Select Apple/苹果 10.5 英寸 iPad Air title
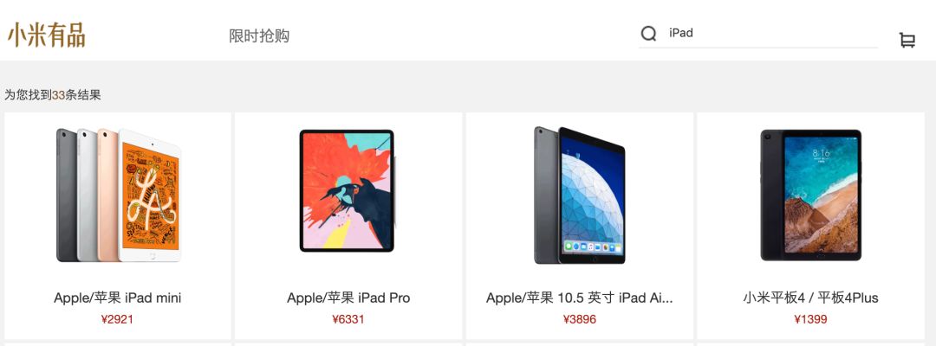This screenshot has width=936, height=346. tap(580, 298)
